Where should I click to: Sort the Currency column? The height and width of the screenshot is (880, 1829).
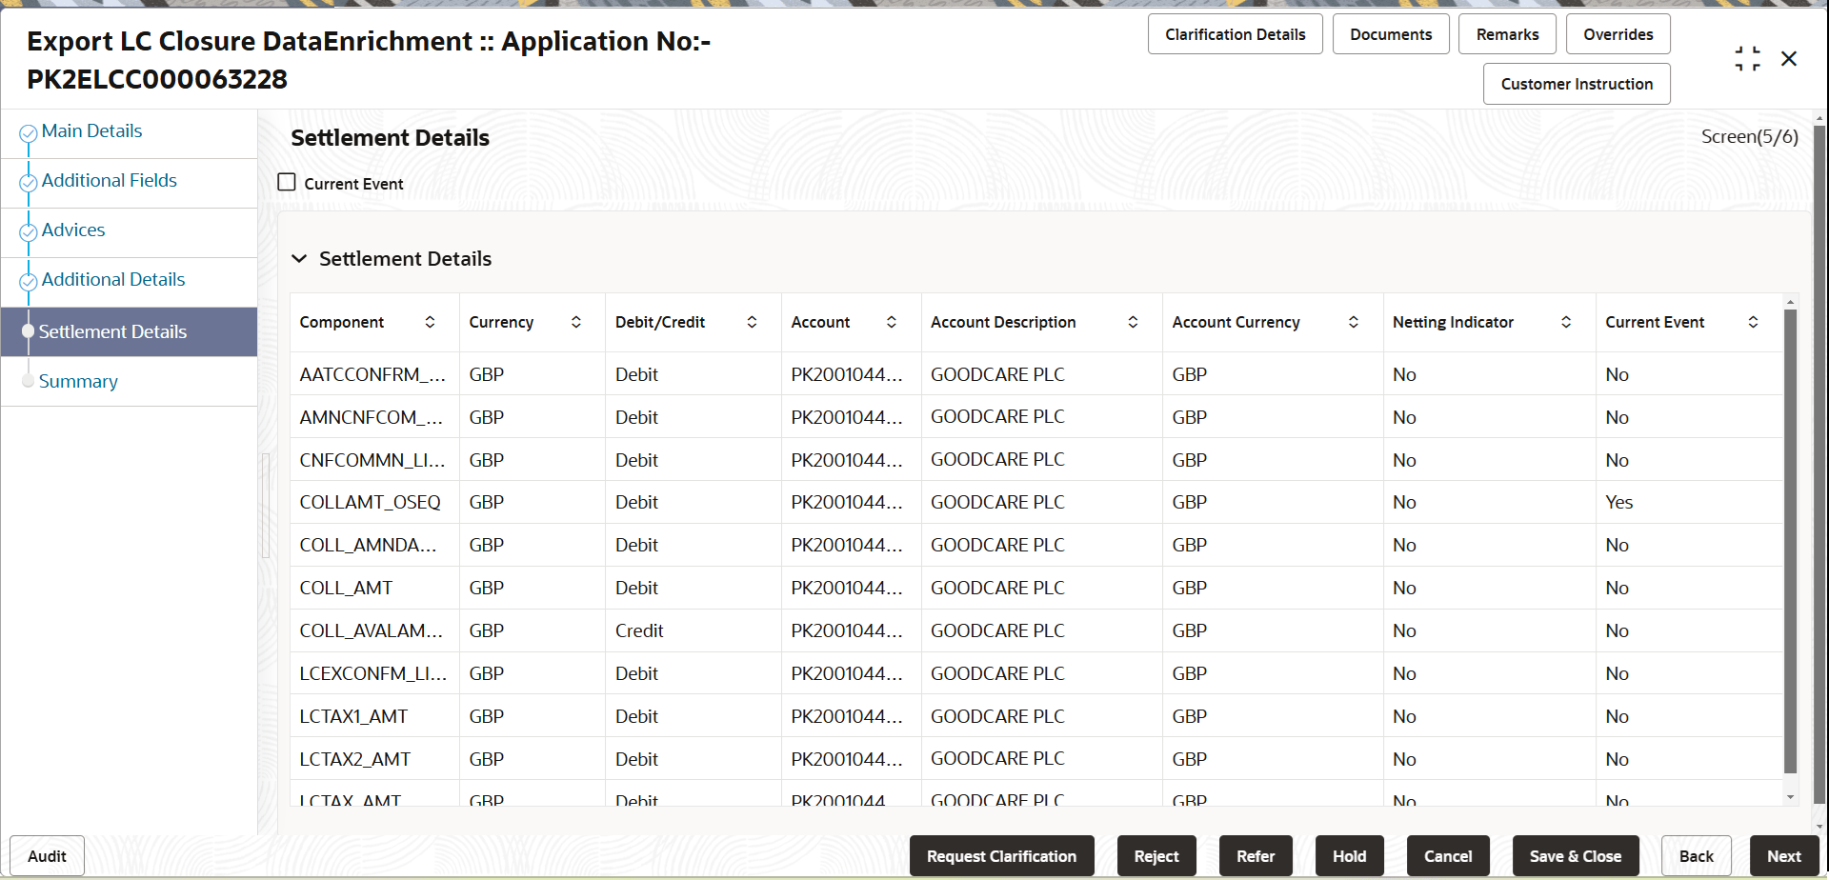tap(576, 322)
